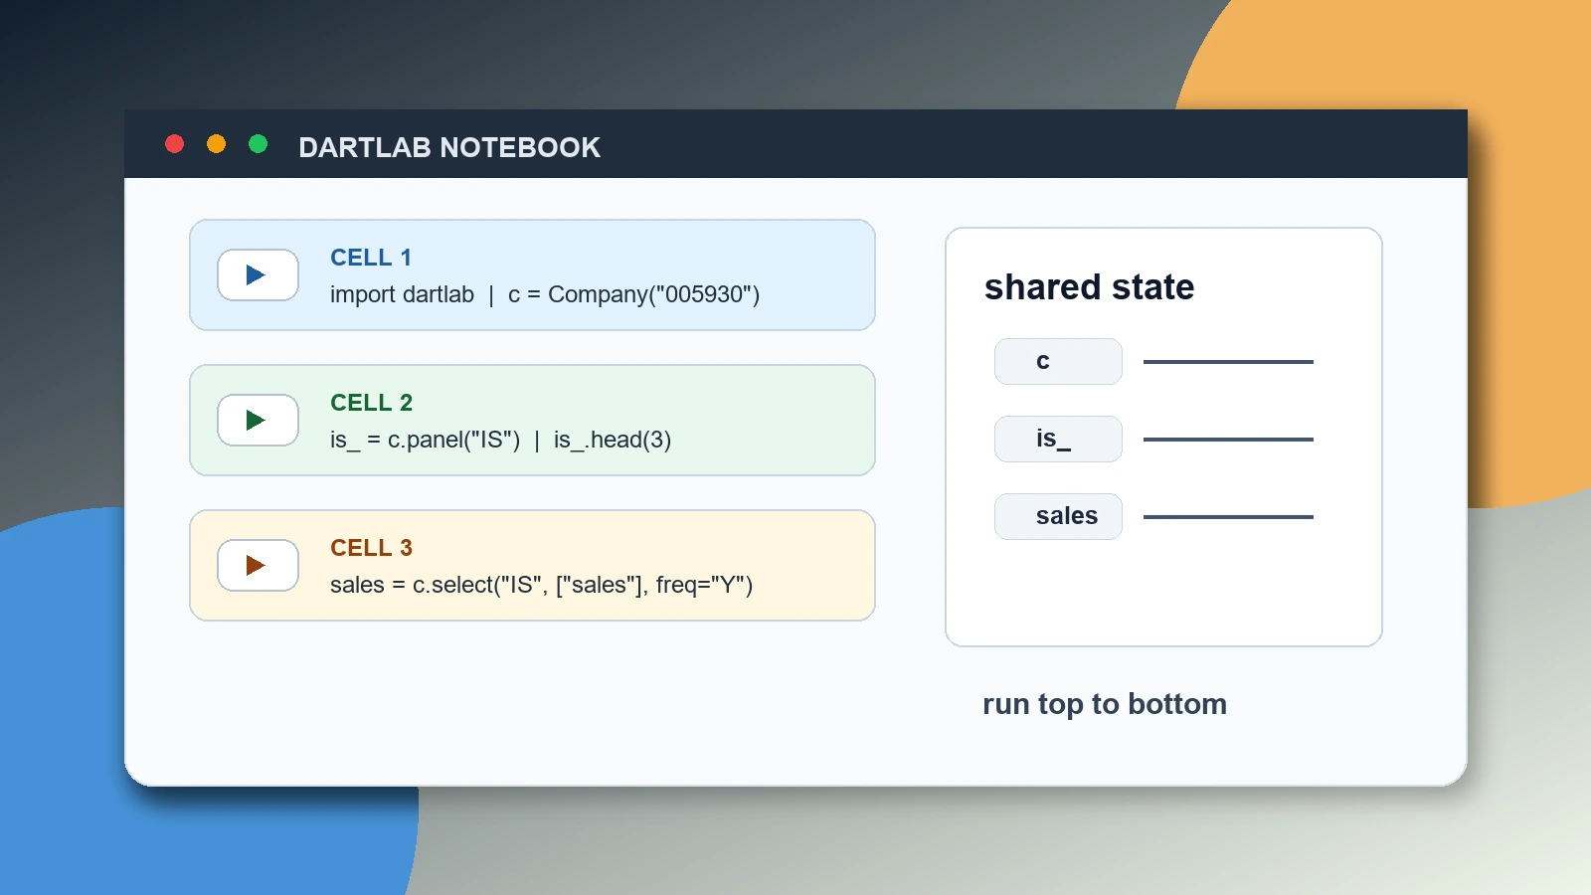Image resolution: width=1591 pixels, height=895 pixels.
Task: Select the CELL 2 label
Action: click(371, 403)
